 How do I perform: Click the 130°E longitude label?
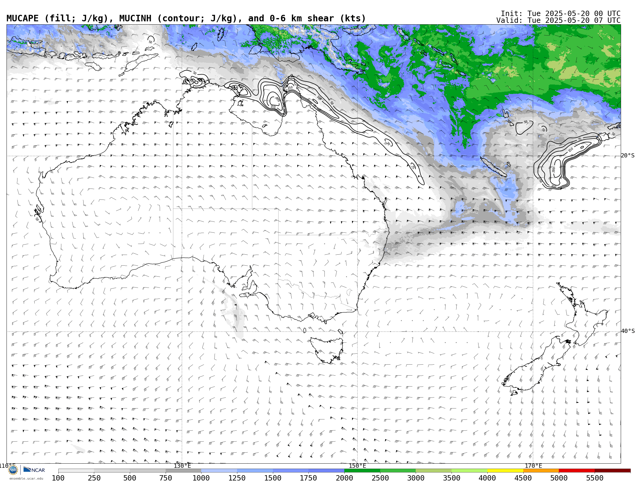click(x=182, y=466)
